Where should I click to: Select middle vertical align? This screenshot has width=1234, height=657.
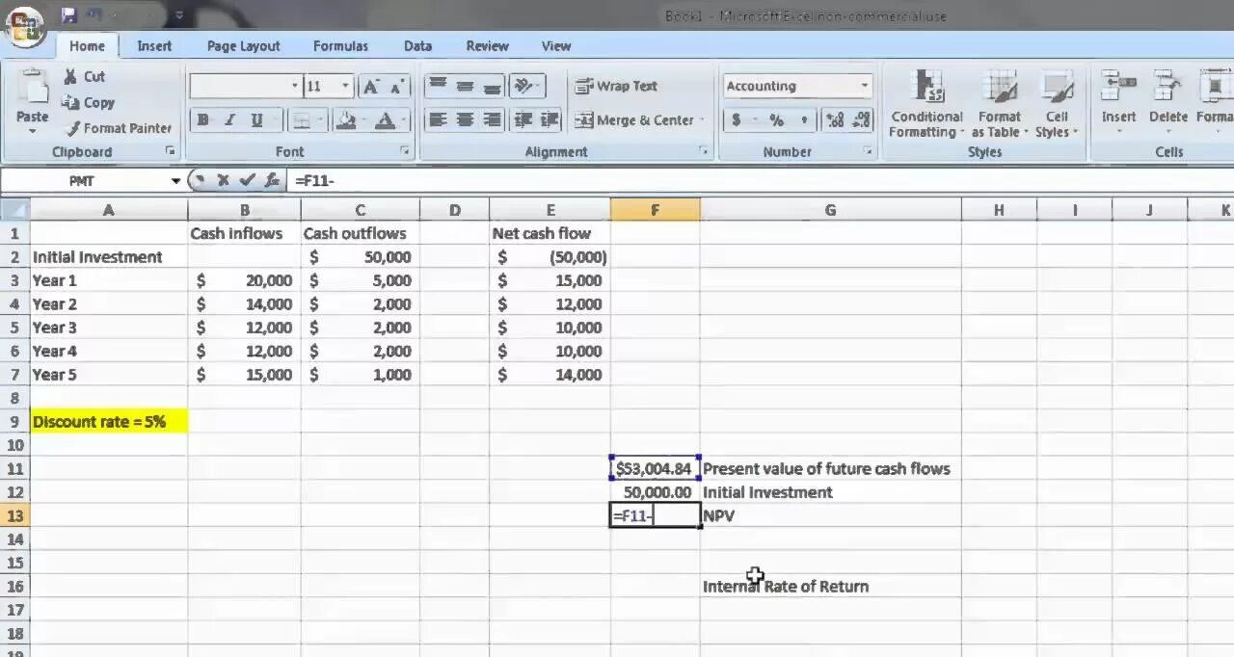tap(465, 86)
